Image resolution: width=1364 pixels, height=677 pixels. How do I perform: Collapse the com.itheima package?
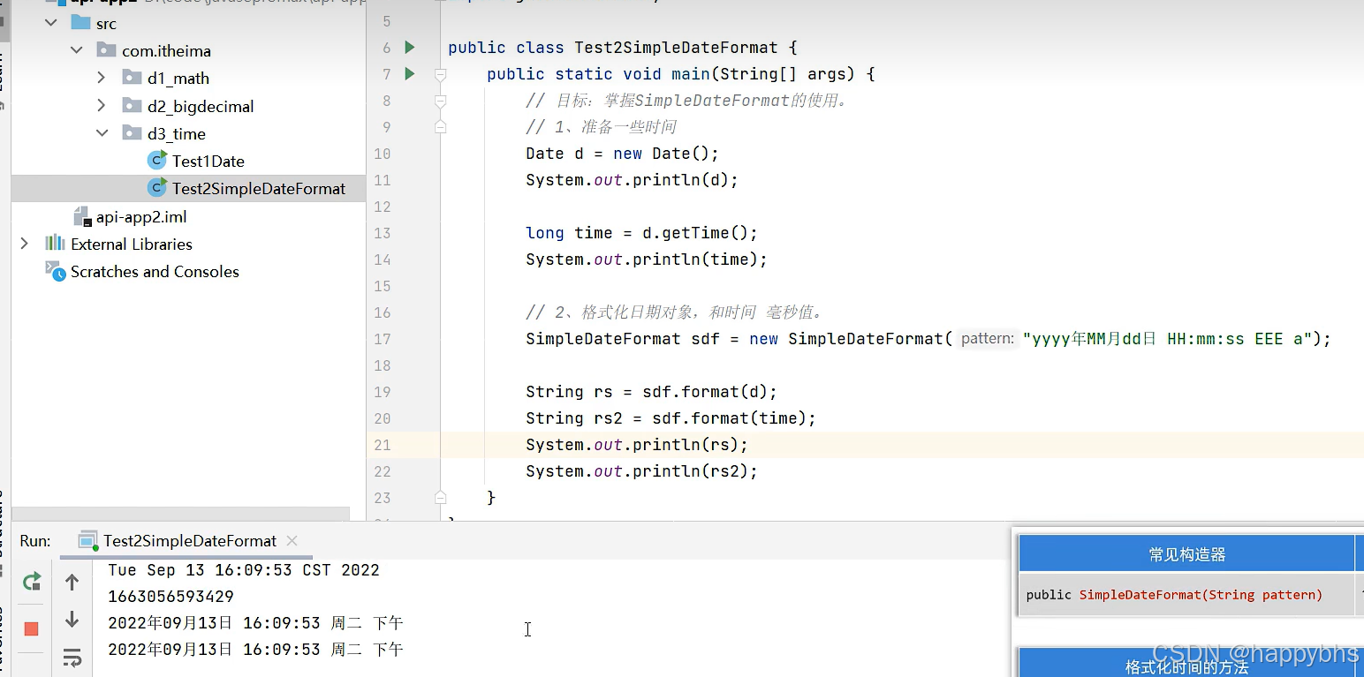coord(77,50)
